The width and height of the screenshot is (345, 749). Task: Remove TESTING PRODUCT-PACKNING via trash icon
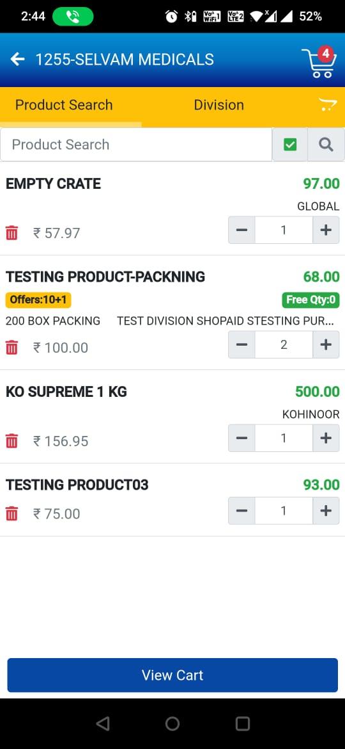(x=11, y=348)
